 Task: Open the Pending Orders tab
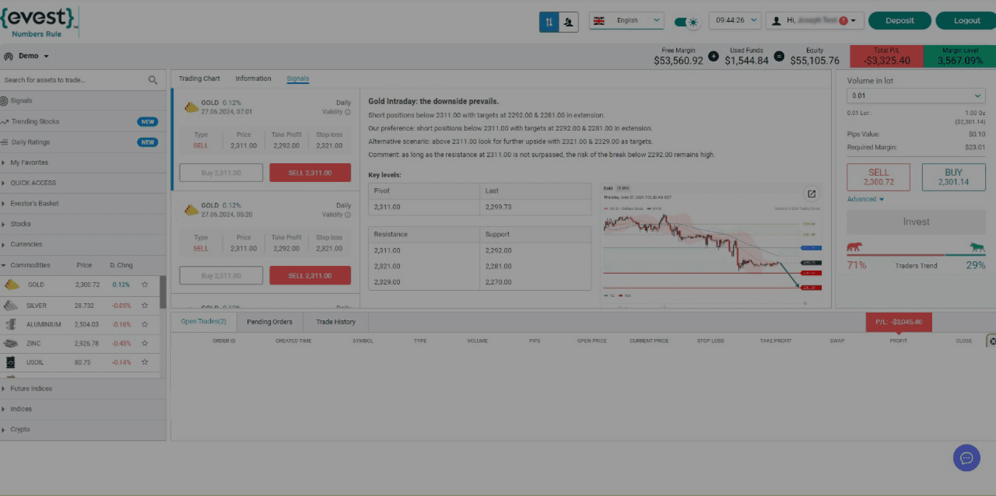click(x=270, y=322)
